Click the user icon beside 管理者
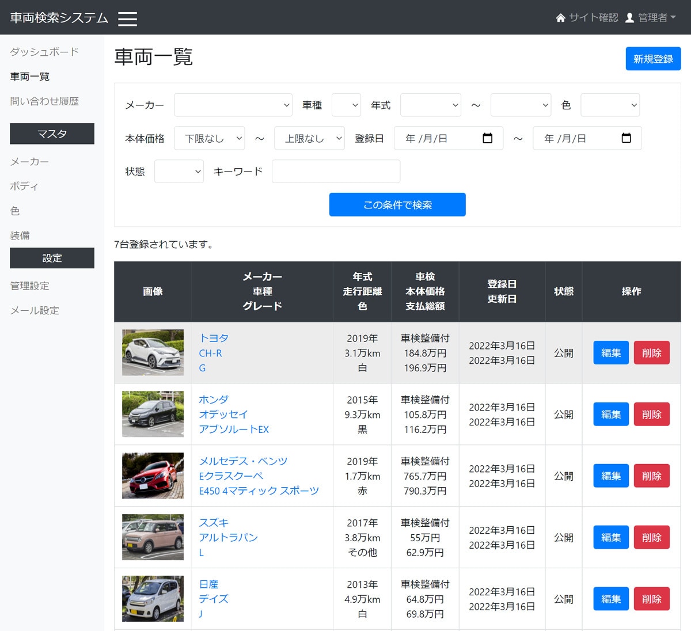Image resolution: width=691 pixels, height=631 pixels. [629, 18]
